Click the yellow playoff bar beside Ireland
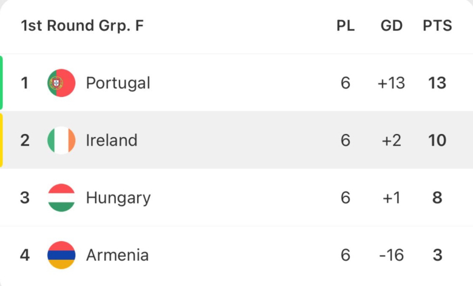This screenshot has height=286, width=473. 2,141
